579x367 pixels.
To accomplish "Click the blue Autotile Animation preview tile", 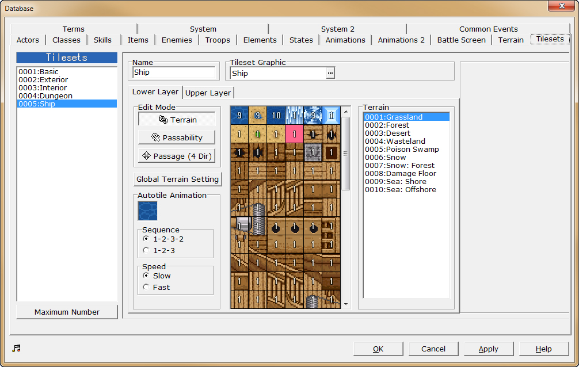I will tap(147, 211).
